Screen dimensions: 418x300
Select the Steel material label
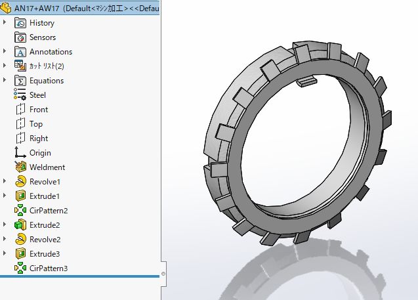pos(37,95)
